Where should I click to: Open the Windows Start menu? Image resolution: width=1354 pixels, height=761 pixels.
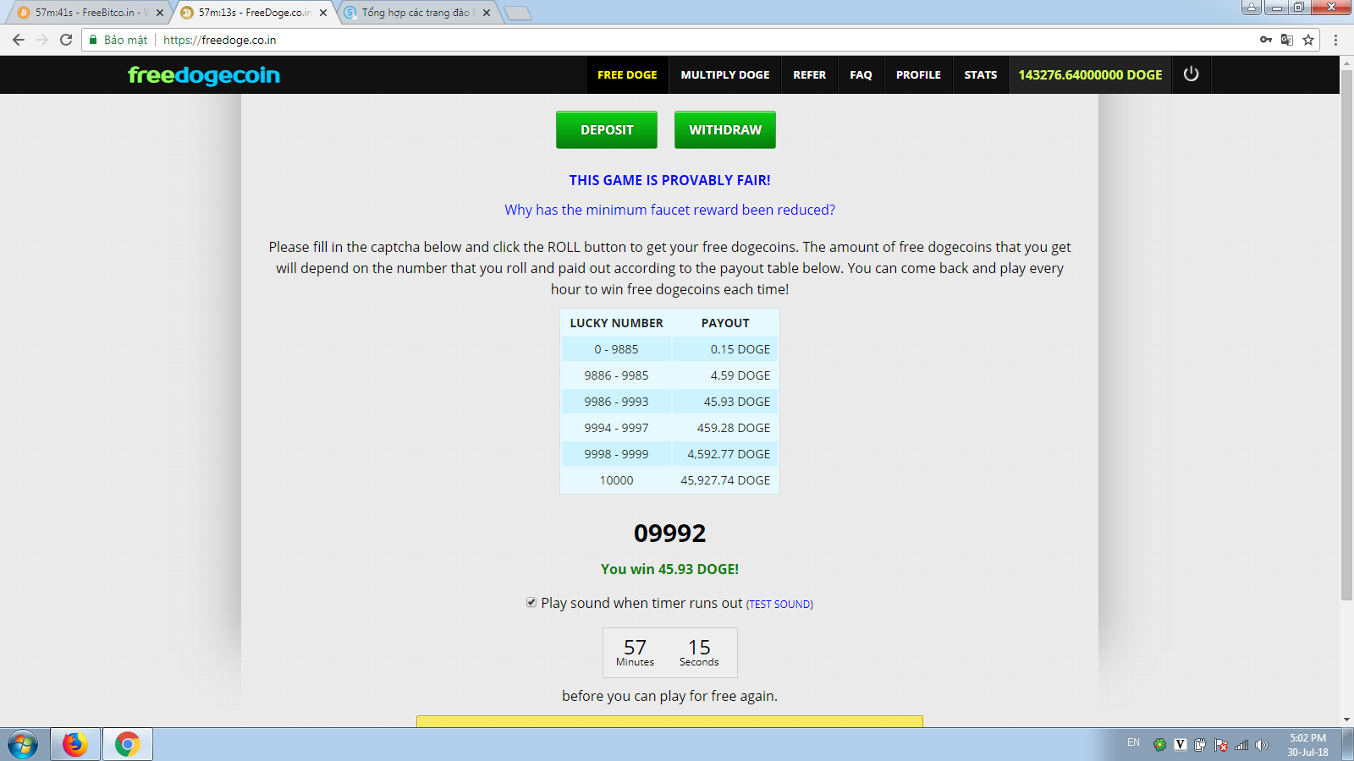click(x=23, y=745)
